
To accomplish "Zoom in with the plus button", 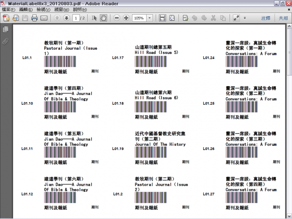I will point(126,18).
